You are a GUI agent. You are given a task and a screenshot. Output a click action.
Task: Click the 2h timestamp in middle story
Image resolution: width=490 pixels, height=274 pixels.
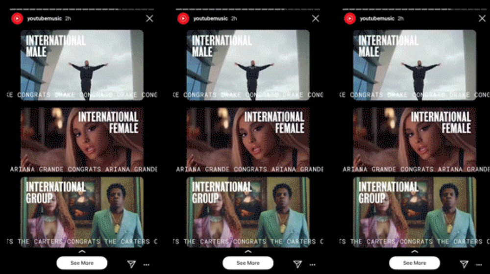tap(234, 19)
